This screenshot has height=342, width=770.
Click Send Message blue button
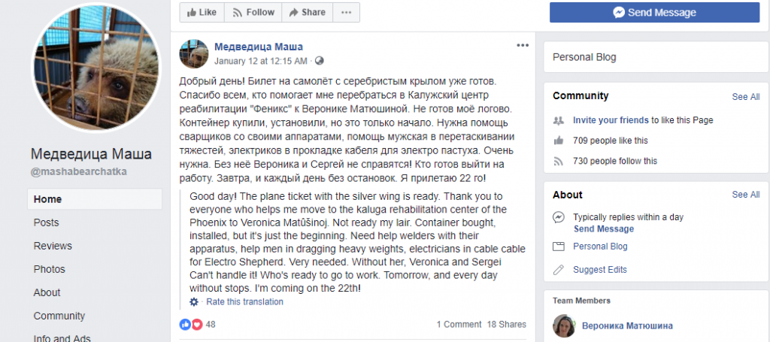tap(654, 12)
